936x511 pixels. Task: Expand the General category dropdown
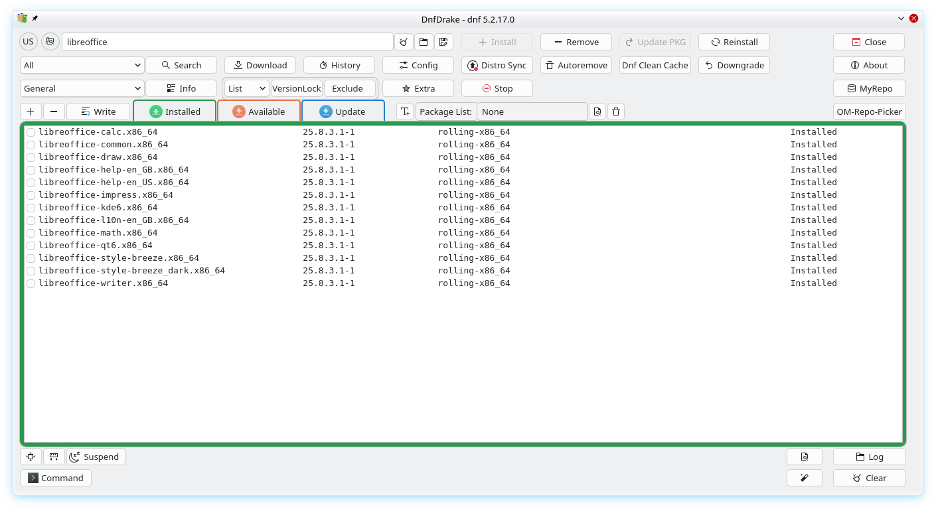coord(82,88)
